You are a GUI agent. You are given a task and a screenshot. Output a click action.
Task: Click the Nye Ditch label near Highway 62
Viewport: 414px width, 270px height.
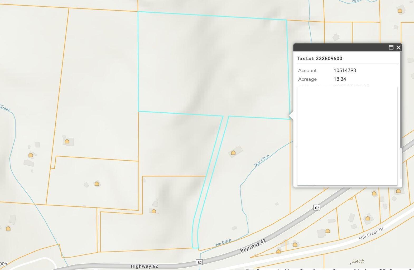pos(223,243)
